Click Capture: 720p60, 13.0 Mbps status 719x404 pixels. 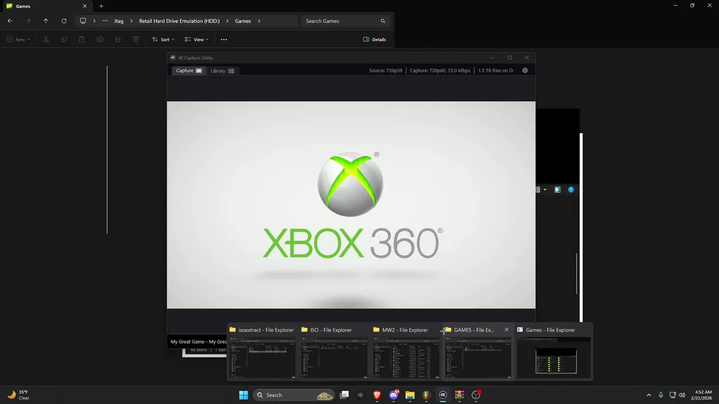(440, 71)
